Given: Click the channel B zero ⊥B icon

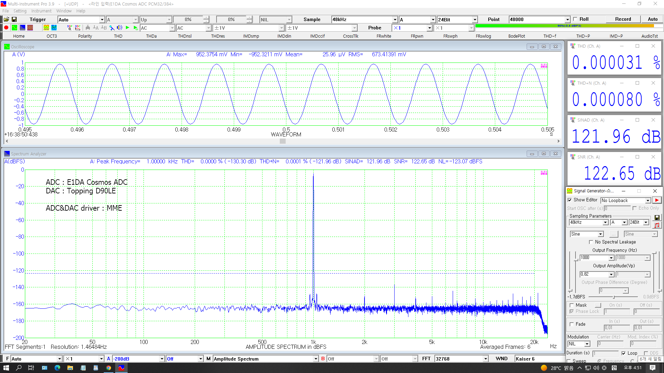Looking at the screenshot, I should 104,28.
